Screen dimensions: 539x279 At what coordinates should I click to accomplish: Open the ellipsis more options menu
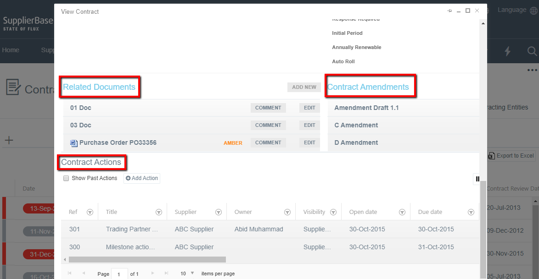tap(532, 70)
